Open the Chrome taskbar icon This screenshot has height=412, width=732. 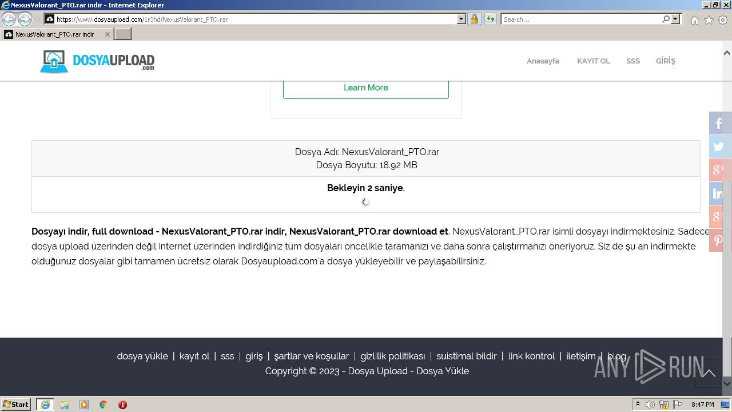coord(104,405)
